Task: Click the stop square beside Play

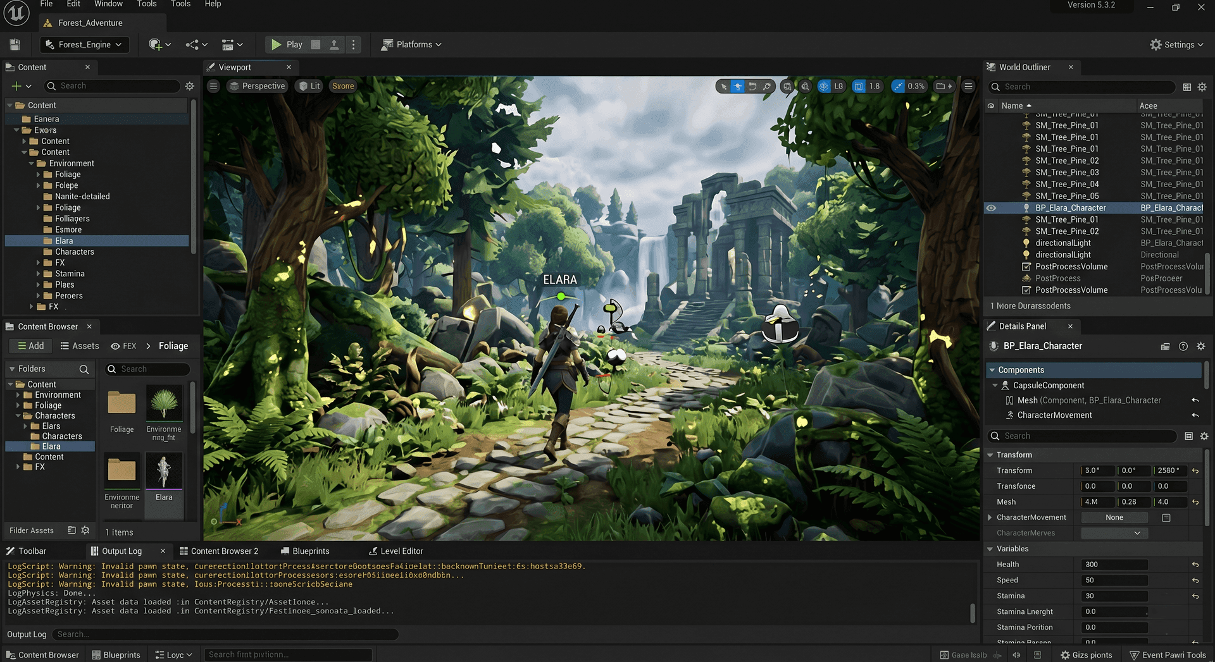Action: point(316,44)
